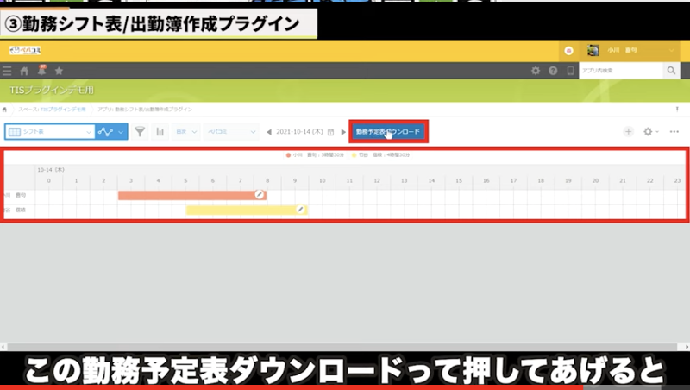Image resolution: width=690 pixels, height=390 pixels.
Task: Click 勤務予定表ダウンロード button
Action: tap(387, 132)
